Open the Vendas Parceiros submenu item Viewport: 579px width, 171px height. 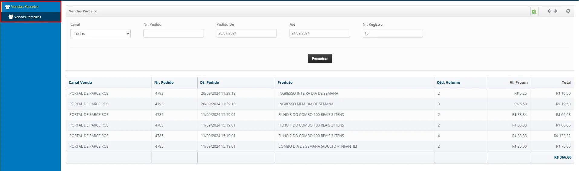coord(28,17)
